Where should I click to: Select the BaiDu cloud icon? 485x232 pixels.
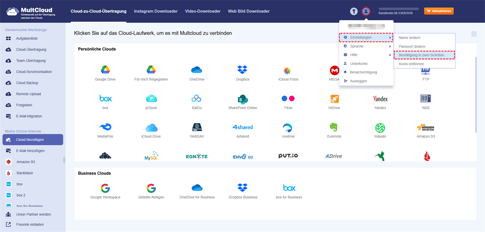tap(197, 98)
